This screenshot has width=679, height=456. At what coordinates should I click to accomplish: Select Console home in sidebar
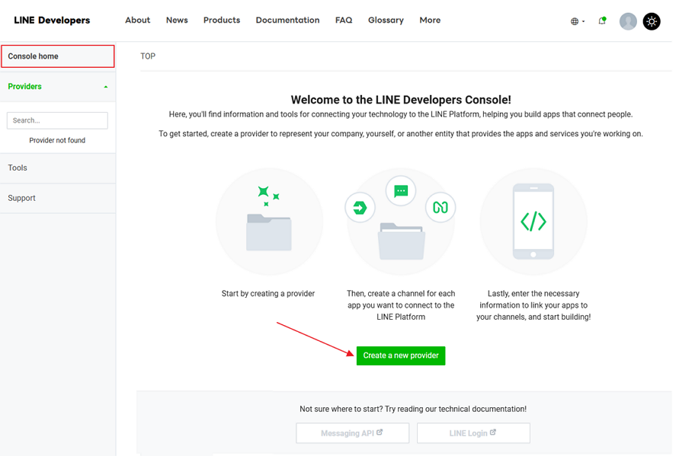[58, 56]
